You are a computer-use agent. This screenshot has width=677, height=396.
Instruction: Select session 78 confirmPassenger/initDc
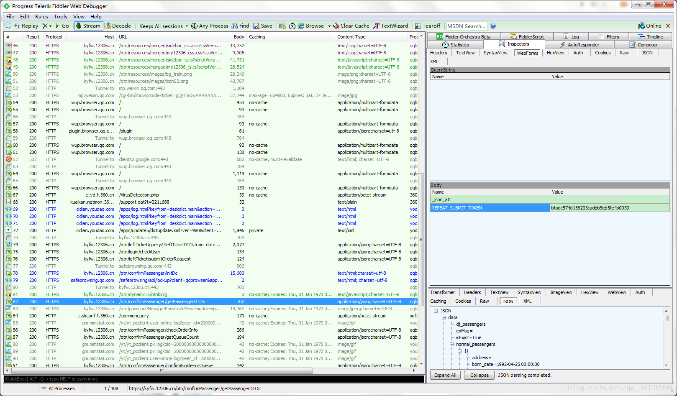211,273
